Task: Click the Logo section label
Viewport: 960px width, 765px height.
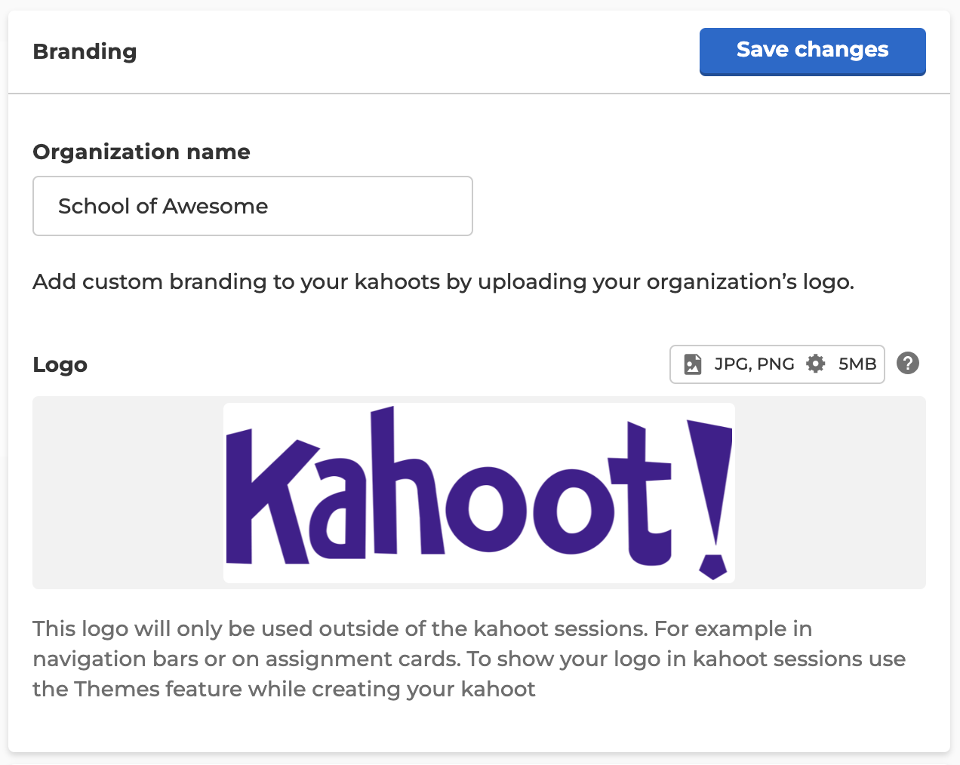Action: click(x=60, y=365)
